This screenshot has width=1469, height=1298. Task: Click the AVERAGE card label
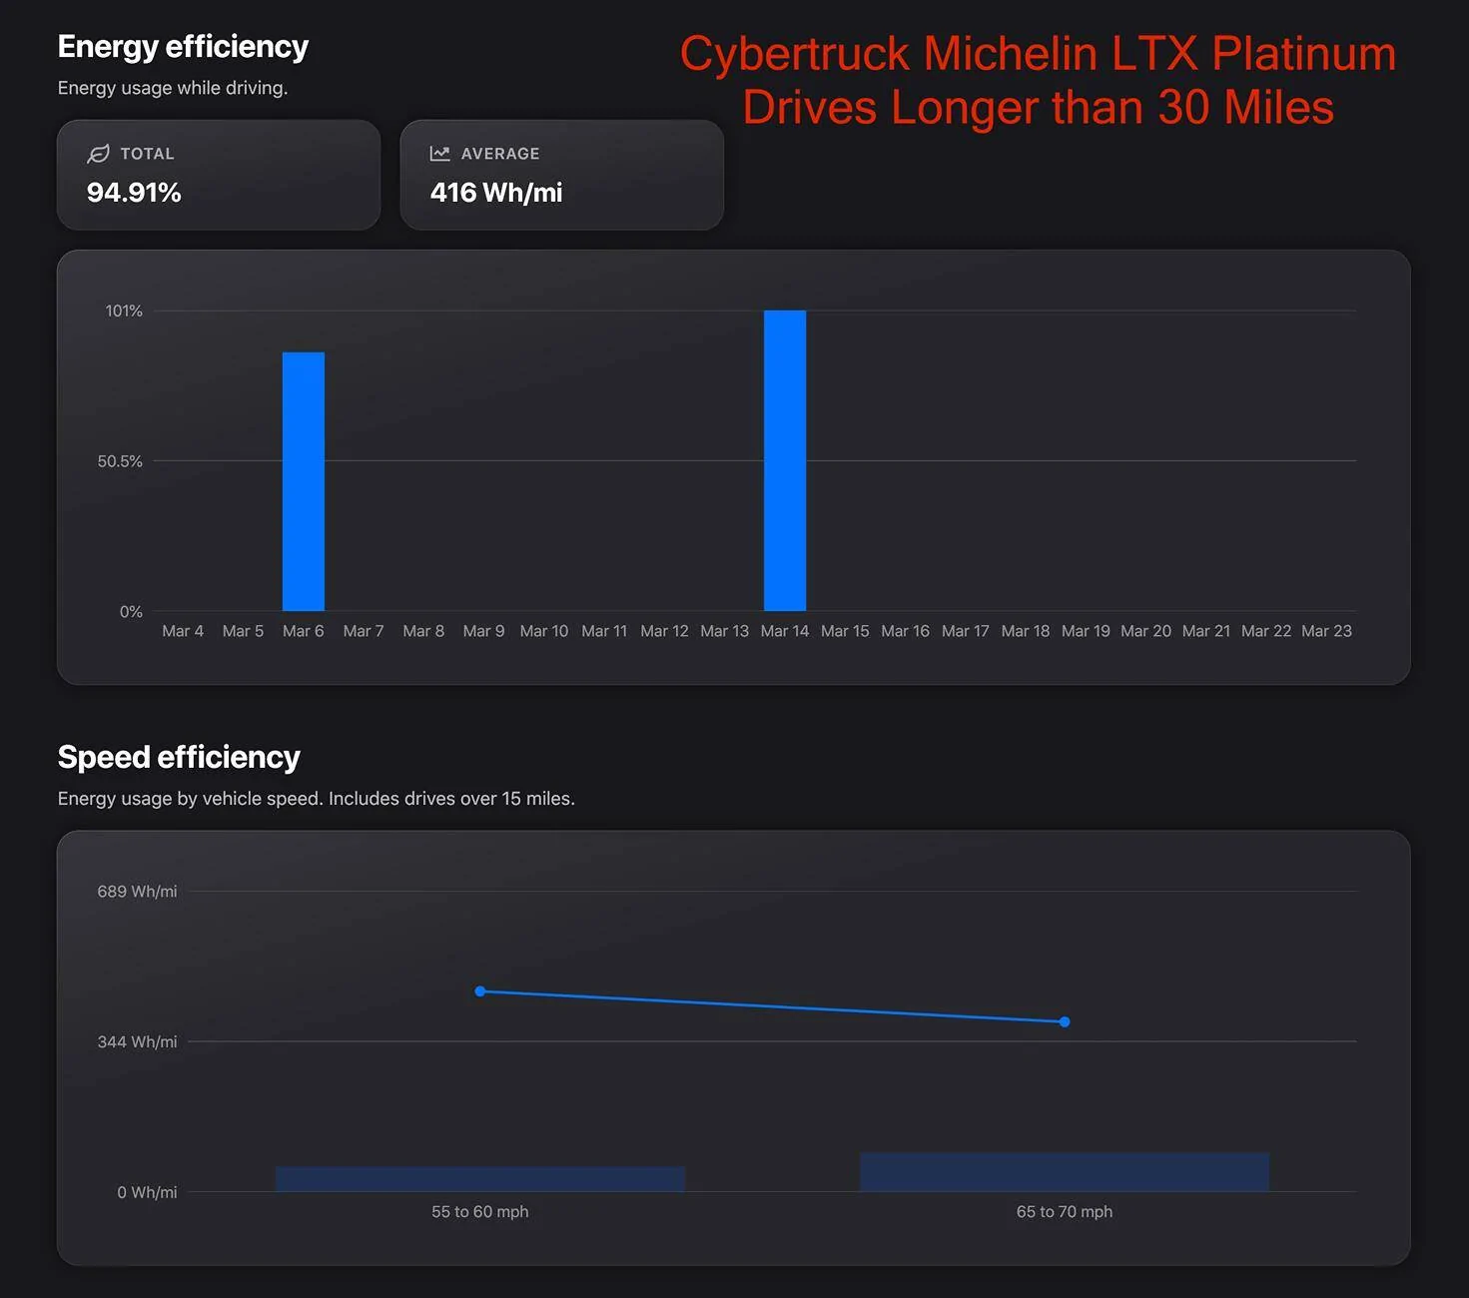500,154
